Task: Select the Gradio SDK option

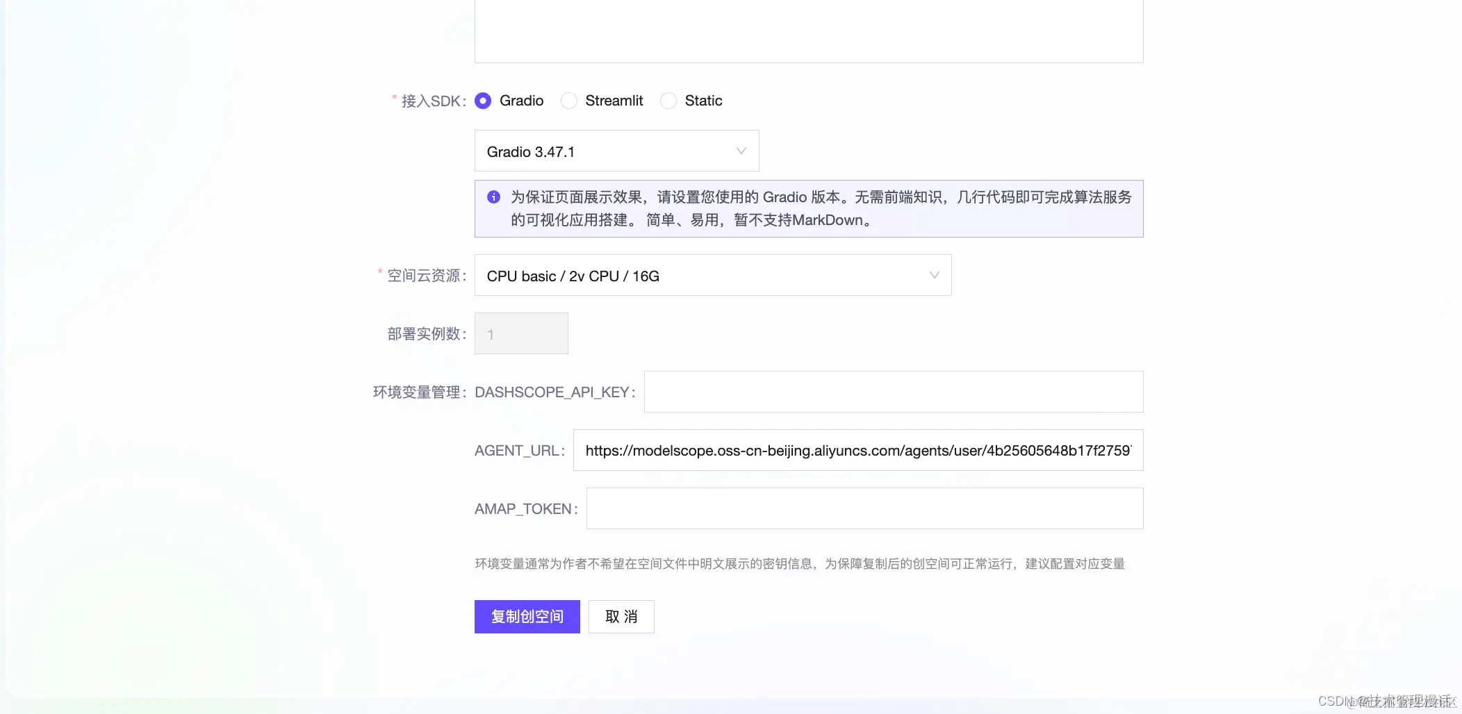Action: 484,101
